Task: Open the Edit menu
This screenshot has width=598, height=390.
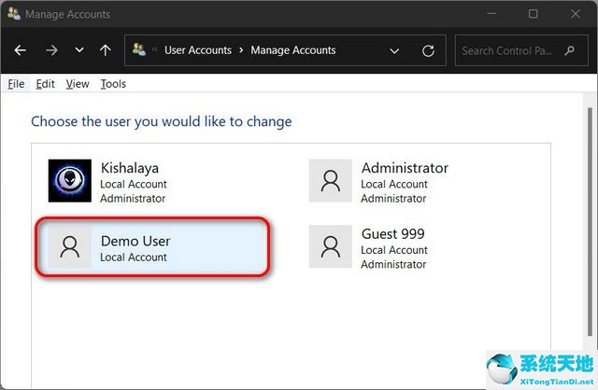Action: tap(45, 84)
